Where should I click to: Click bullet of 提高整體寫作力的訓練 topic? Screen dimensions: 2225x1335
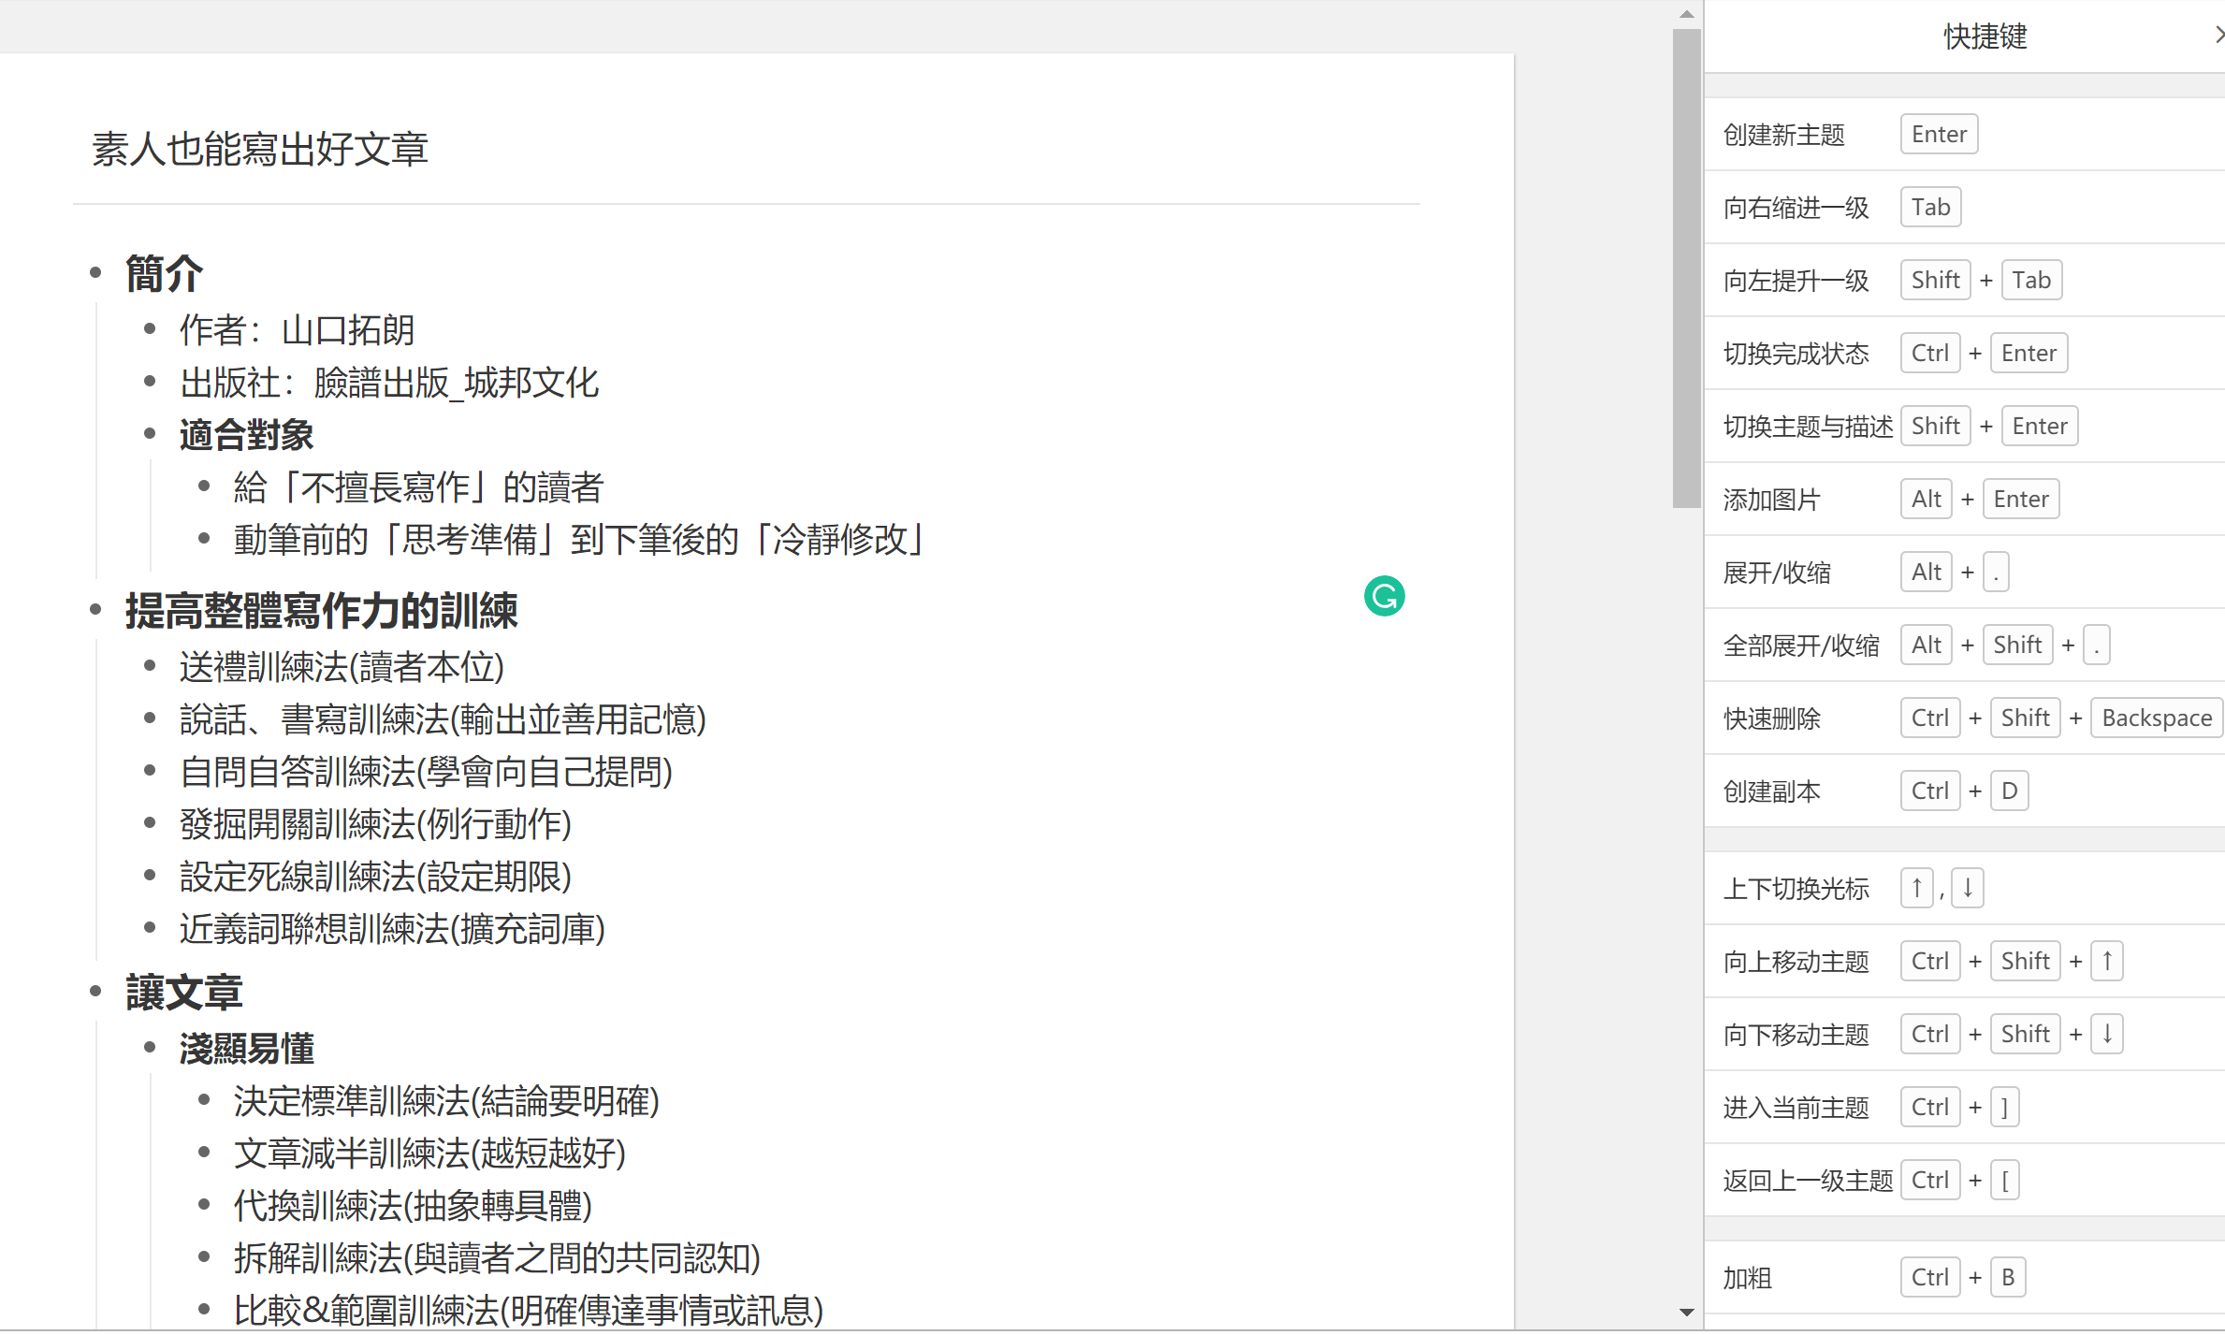95,610
